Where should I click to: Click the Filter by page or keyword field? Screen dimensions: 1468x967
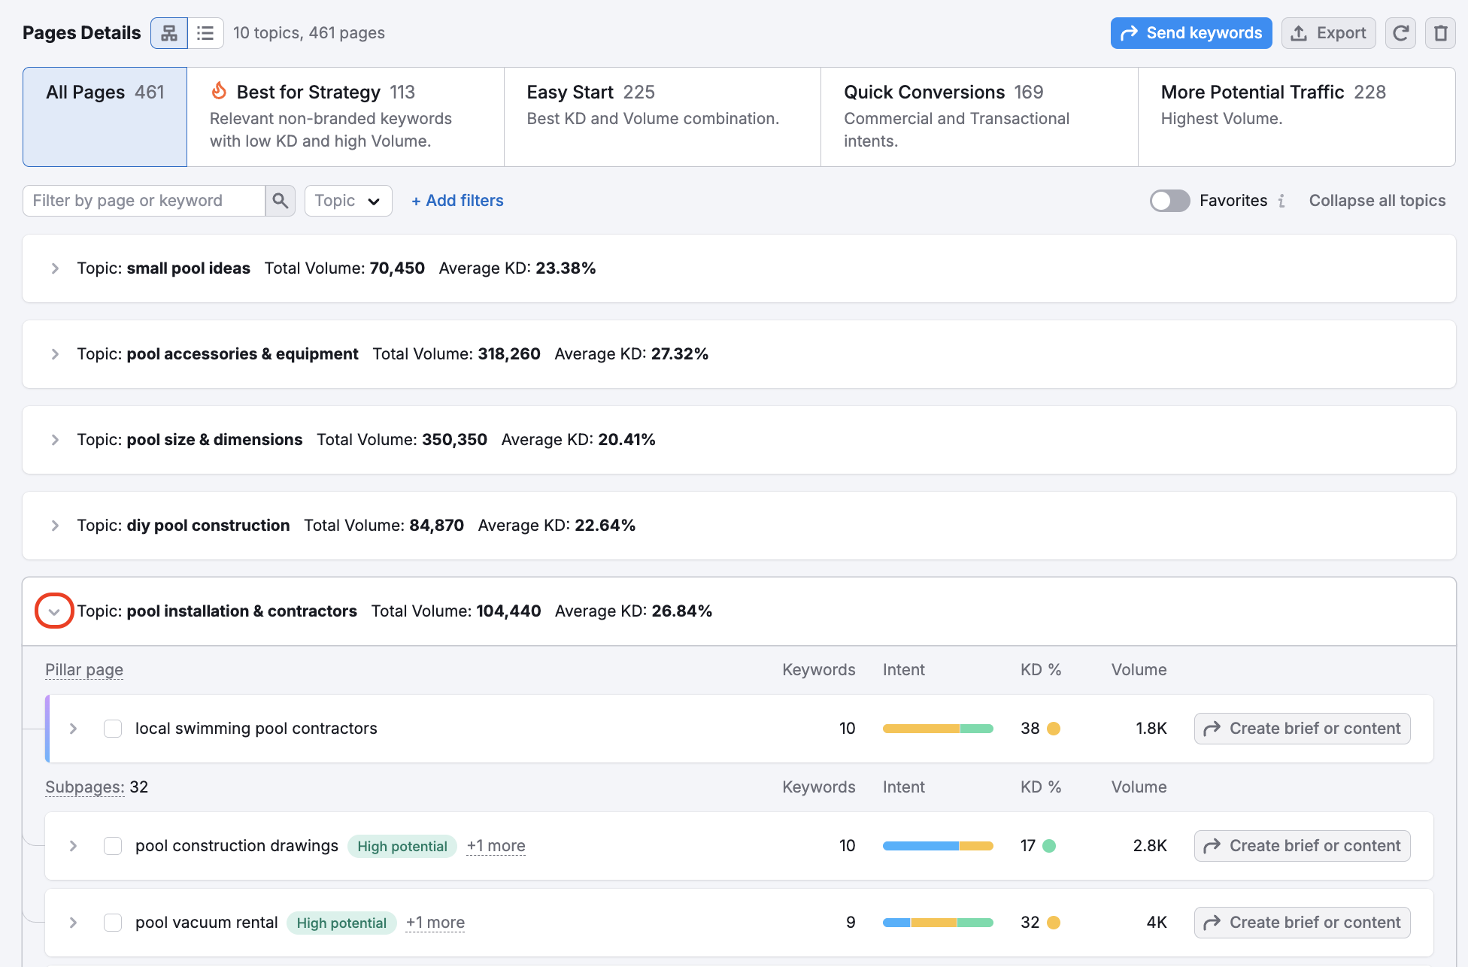point(144,201)
